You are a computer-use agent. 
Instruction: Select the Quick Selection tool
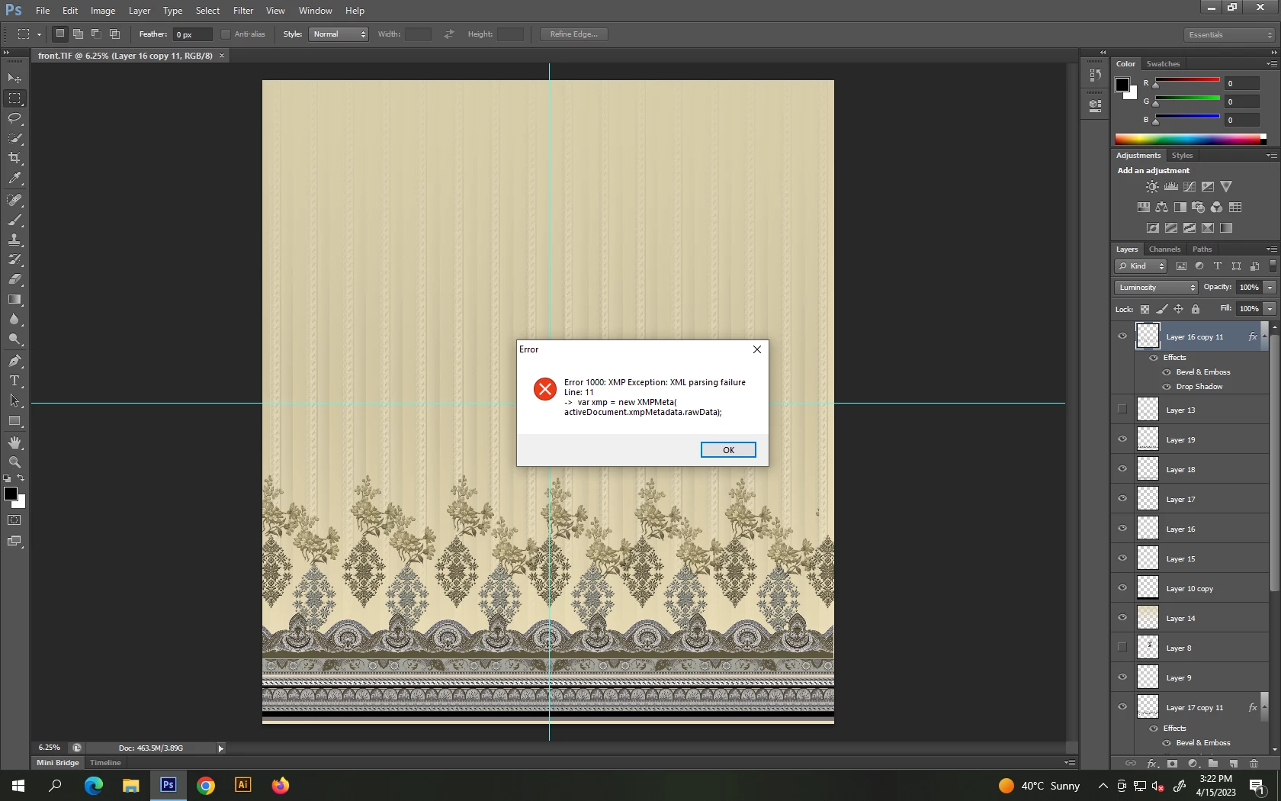click(14, 138)
